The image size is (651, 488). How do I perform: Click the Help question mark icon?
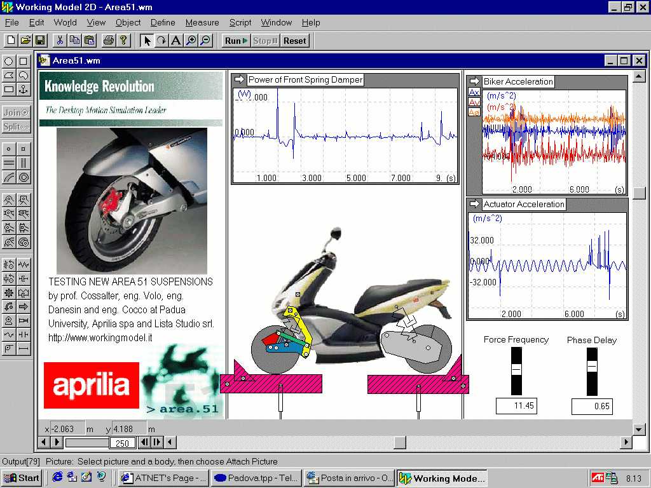click(123, 41)
